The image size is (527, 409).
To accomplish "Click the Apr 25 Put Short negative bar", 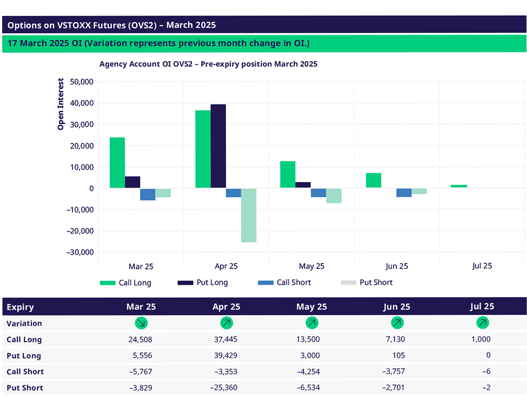I will (x=249, y=215).
